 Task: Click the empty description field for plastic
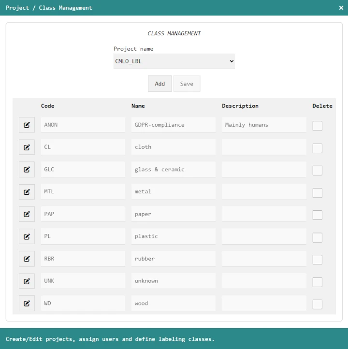coord(264,236)
